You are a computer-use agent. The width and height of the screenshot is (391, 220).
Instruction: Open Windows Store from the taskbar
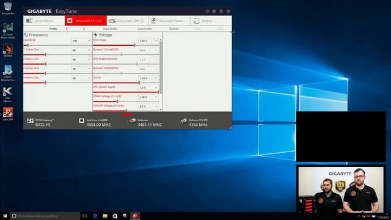(115, 216)
